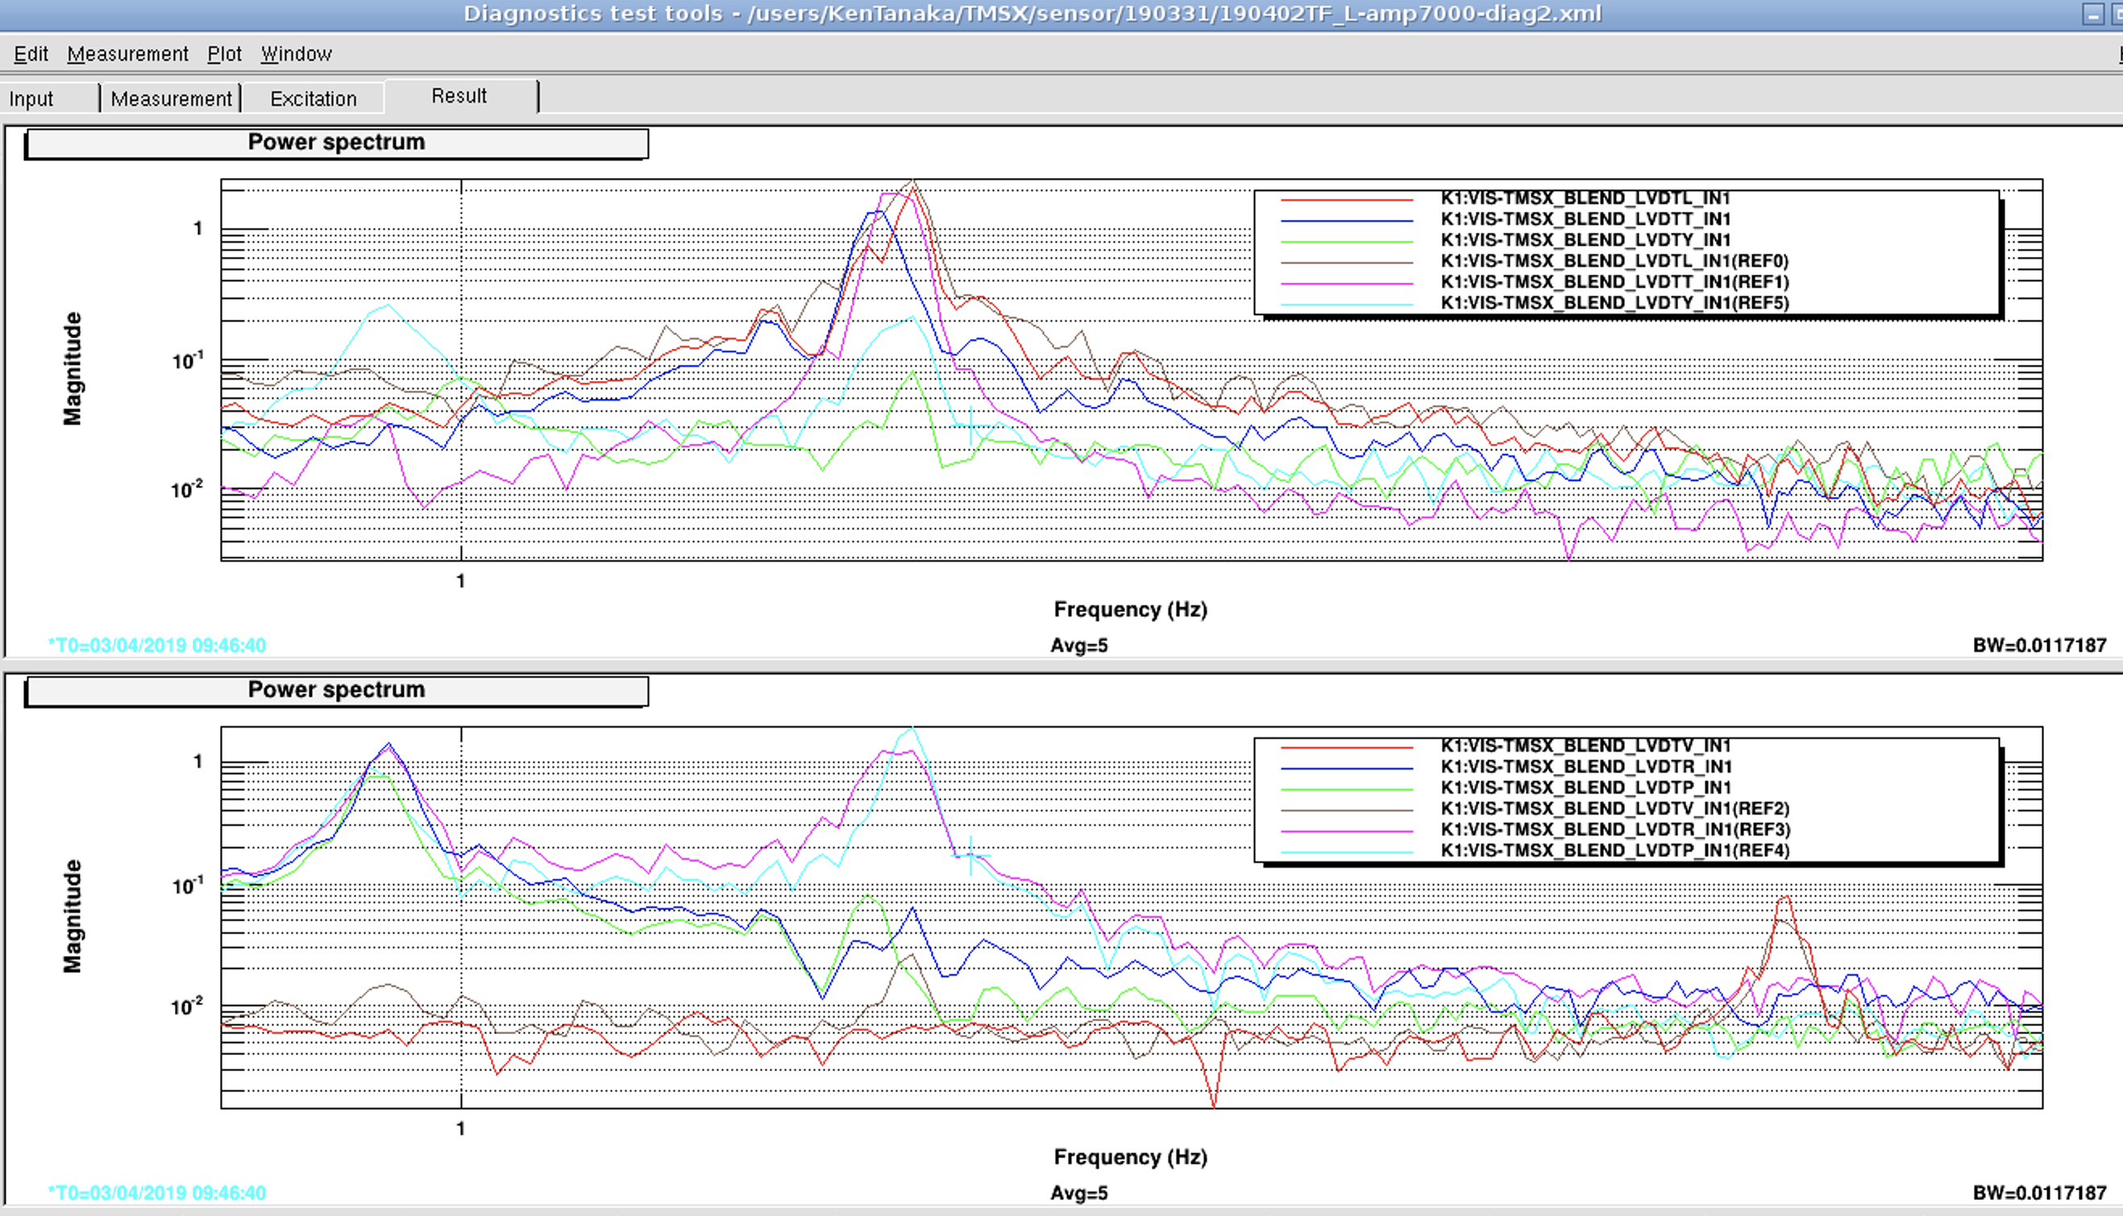Screen dimensions: 2123x1216
Task: Open the Edit menu
Action: tap(31, 54)
